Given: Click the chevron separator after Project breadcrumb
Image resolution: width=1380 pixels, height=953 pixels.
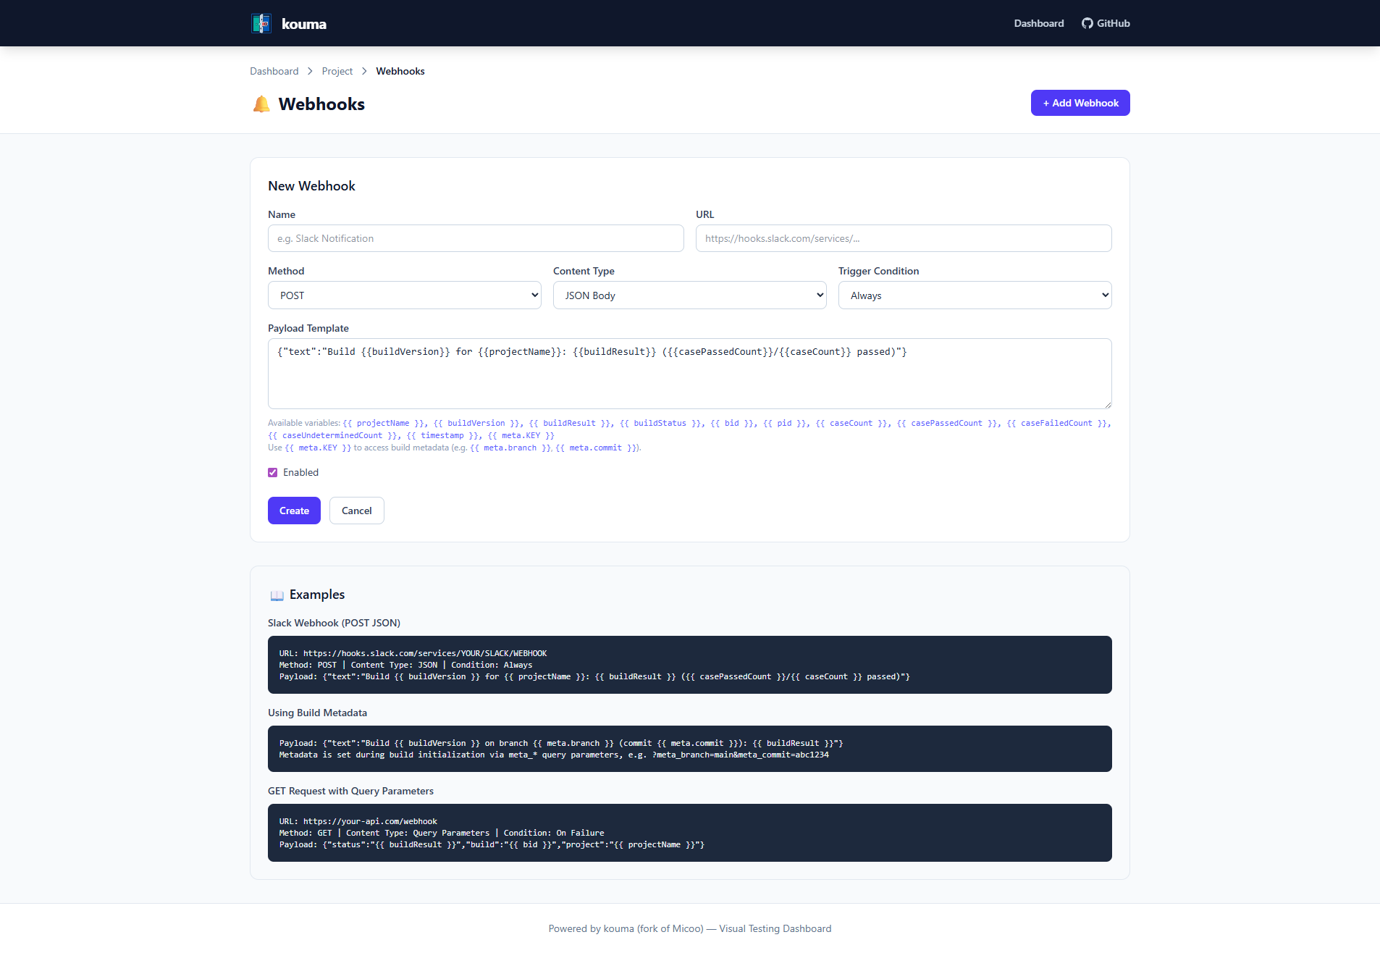Looking at the screenshot, I should (364, 71).
